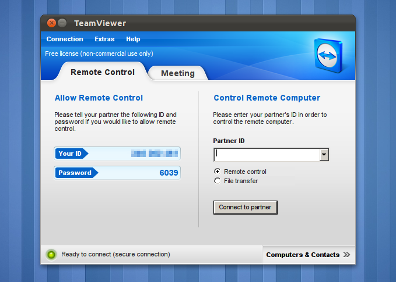Click the password value 6039
This screenshot has width=396, height=282.
[169, 173]
